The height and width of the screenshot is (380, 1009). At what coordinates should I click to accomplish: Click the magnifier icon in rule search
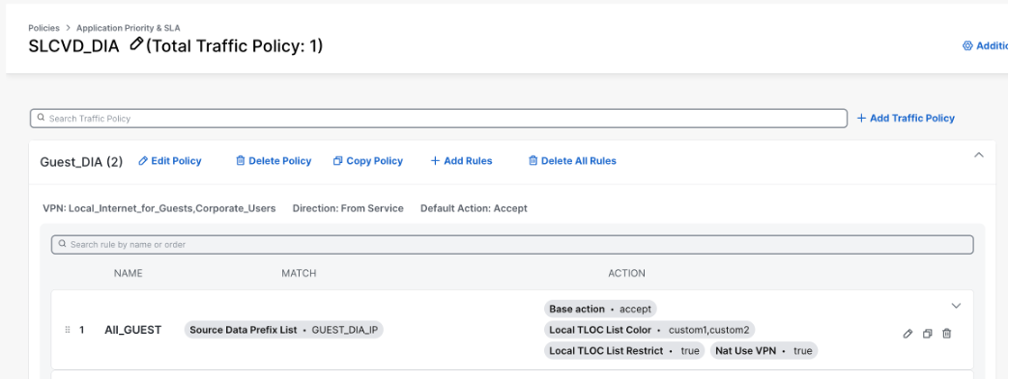click(x=63, y=245)
